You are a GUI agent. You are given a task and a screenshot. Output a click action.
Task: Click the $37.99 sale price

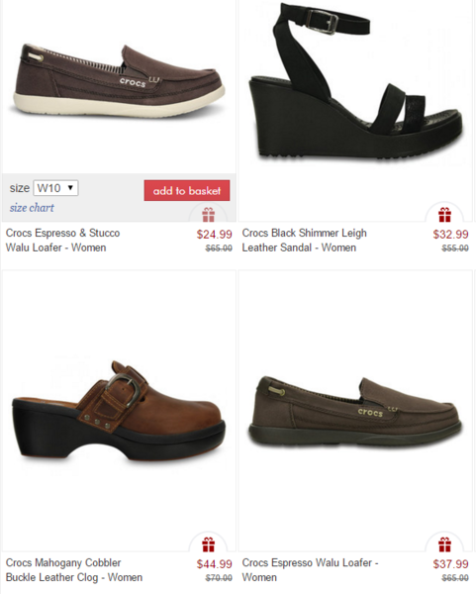(450, 564)
